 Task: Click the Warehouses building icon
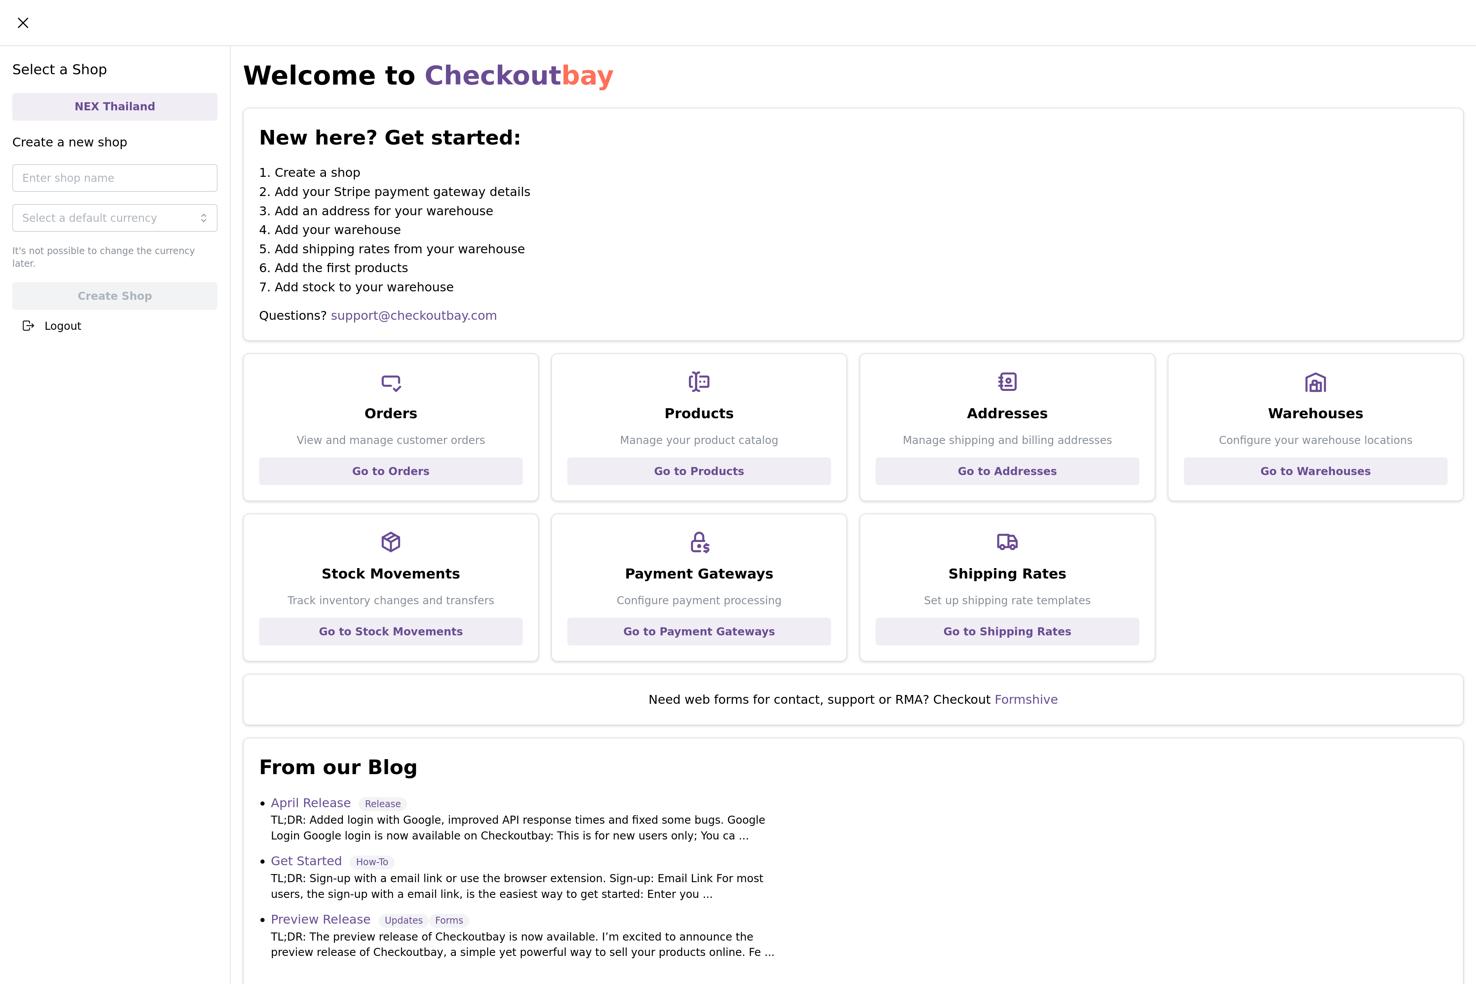(x=1315, y=382)
